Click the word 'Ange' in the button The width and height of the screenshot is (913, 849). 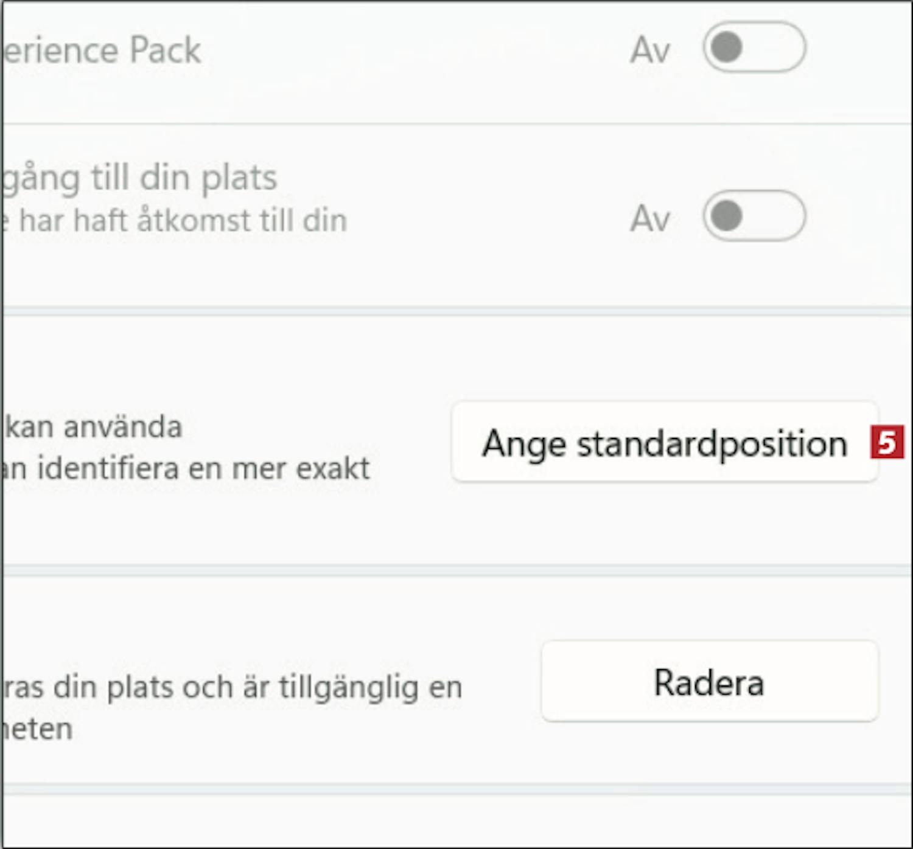(x=525, y=445)
